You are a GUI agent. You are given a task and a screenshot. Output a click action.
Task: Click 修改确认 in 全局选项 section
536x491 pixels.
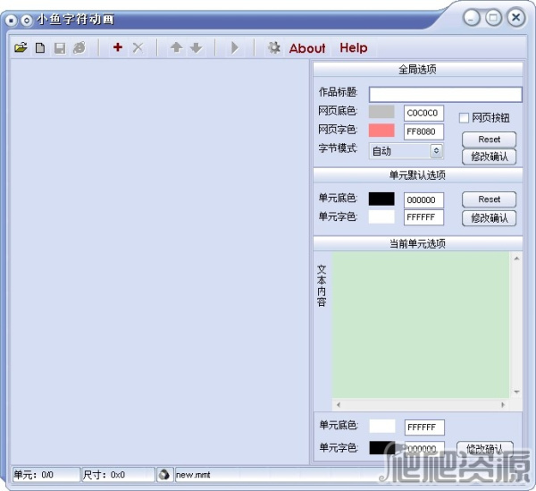[490, 157]
